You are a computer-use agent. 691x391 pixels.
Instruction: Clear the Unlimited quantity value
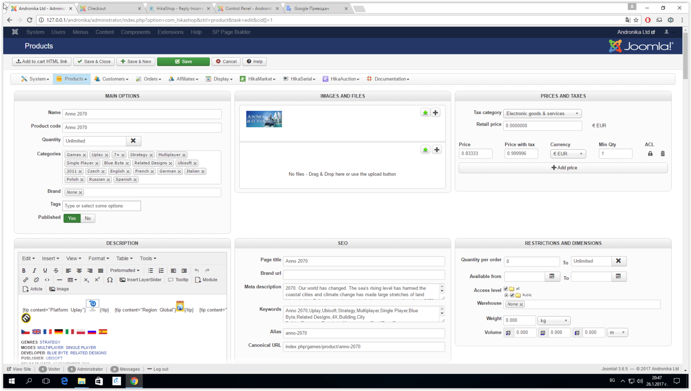coord(133,141)
